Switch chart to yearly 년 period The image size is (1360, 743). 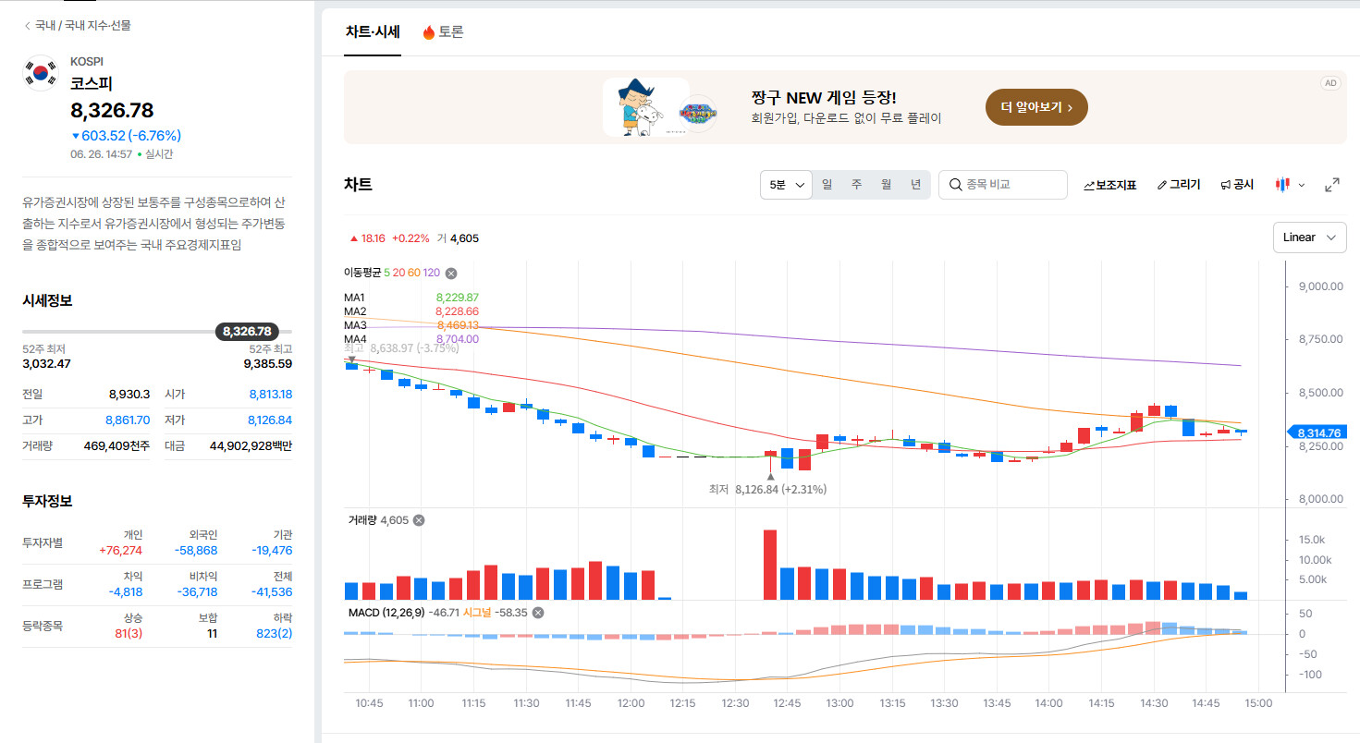[x=915, y=185]
